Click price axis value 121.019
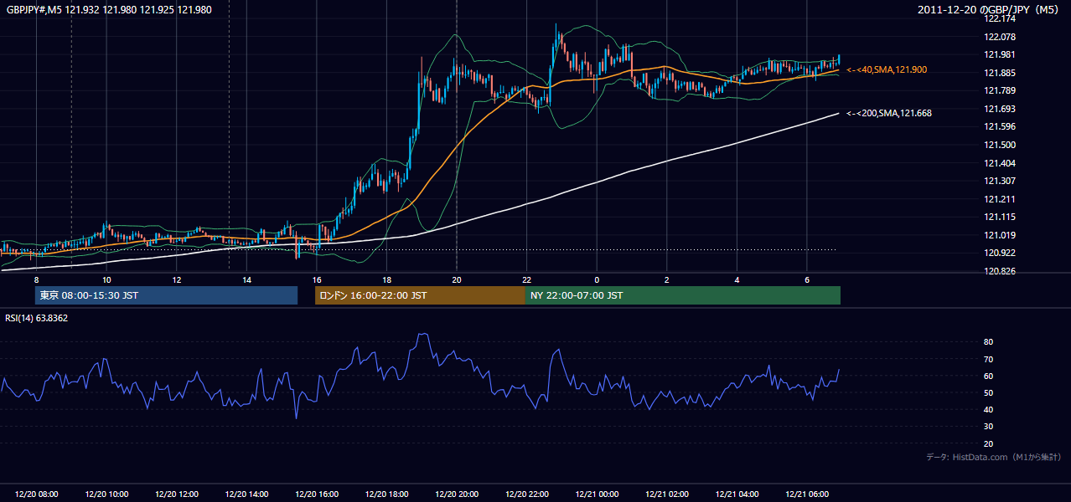1071x502 pixels. [999, 235]
